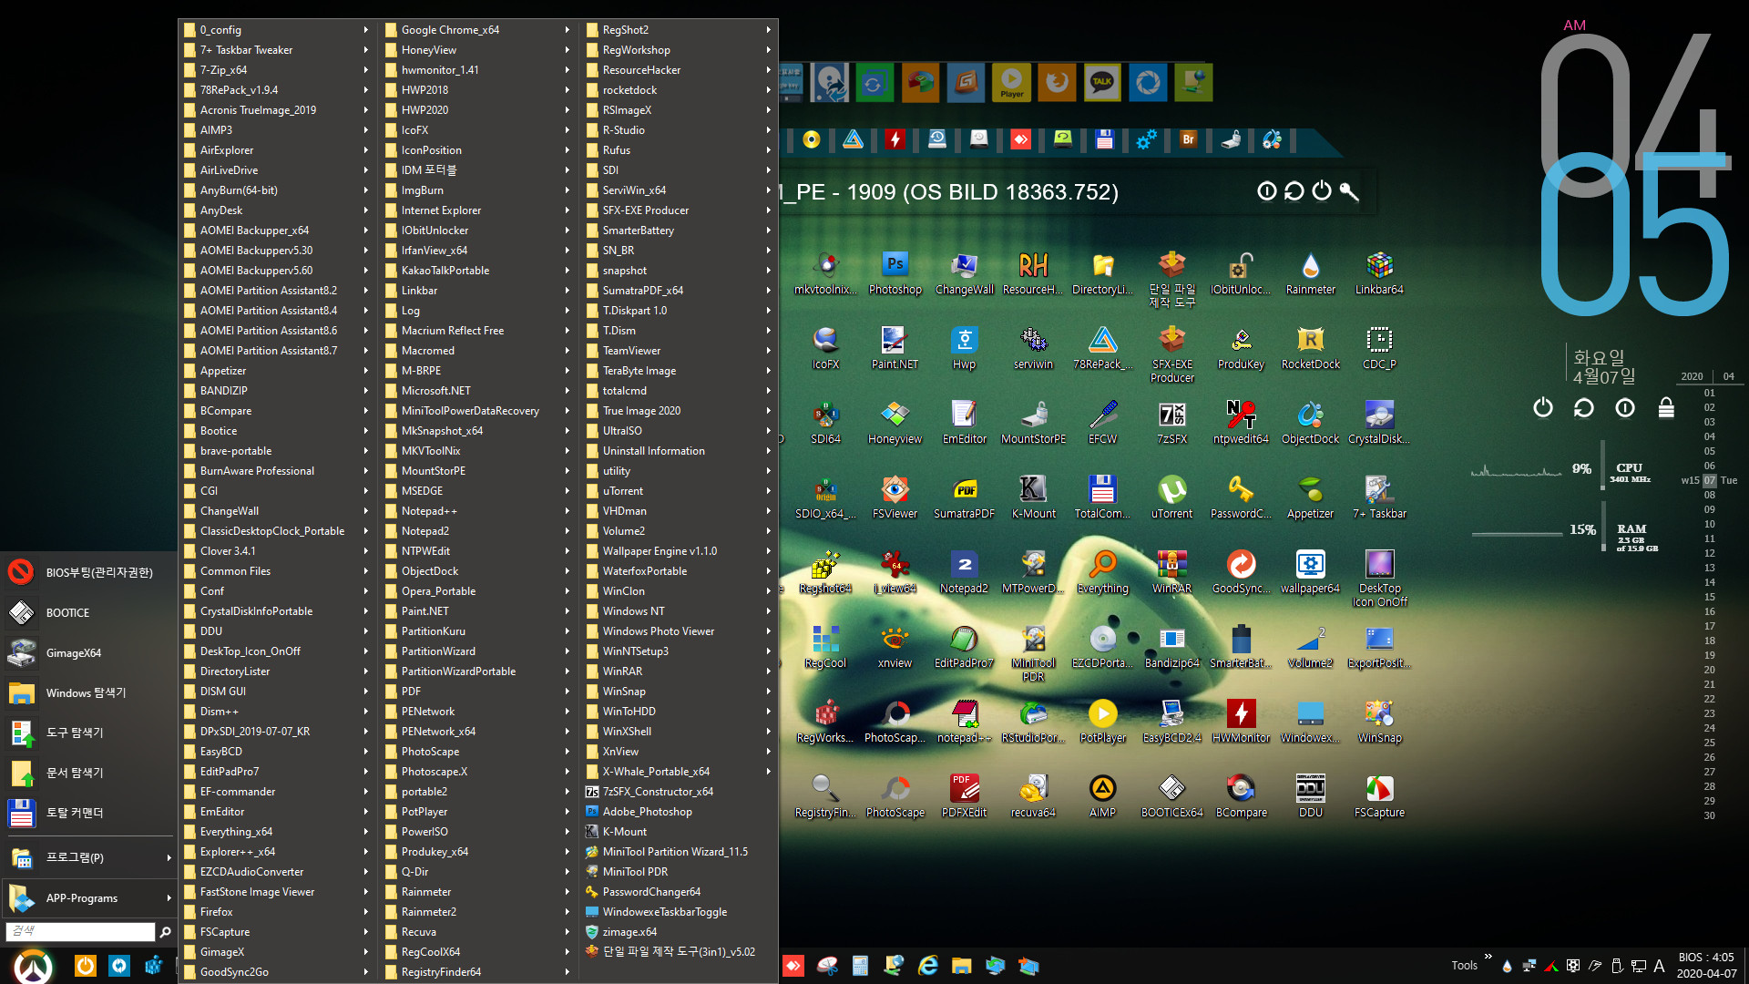The width and height of the screenshot is (1749, 984).
Task: Click the start menu search field
Action: click(x=80, y=931)
